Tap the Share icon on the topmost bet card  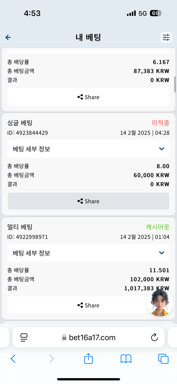pos(79,97)
